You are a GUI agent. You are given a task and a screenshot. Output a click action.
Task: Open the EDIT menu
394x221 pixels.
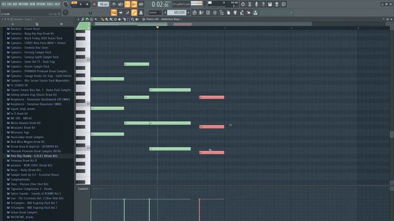[9, 4]
